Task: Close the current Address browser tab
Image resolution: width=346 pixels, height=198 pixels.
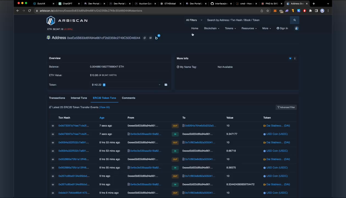Action: pyautogui.click(x=307, y=4)
